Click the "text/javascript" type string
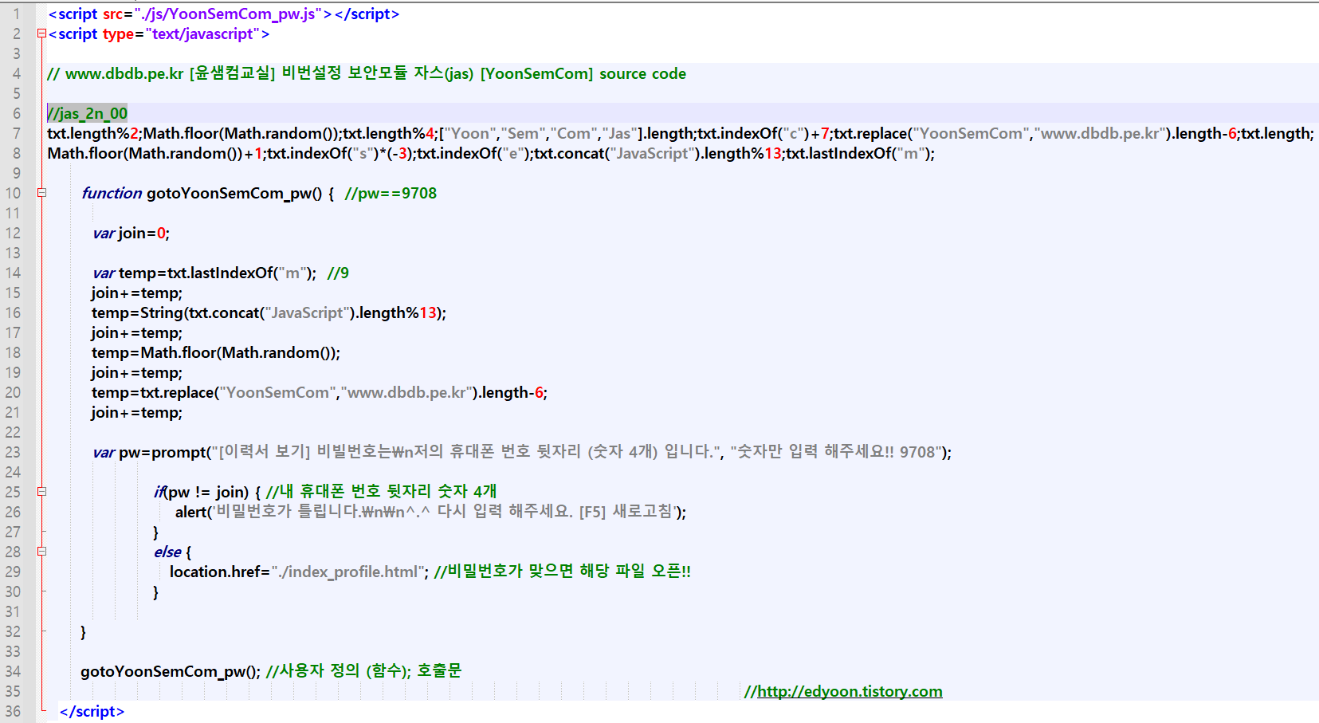 [x=202, y=33]
